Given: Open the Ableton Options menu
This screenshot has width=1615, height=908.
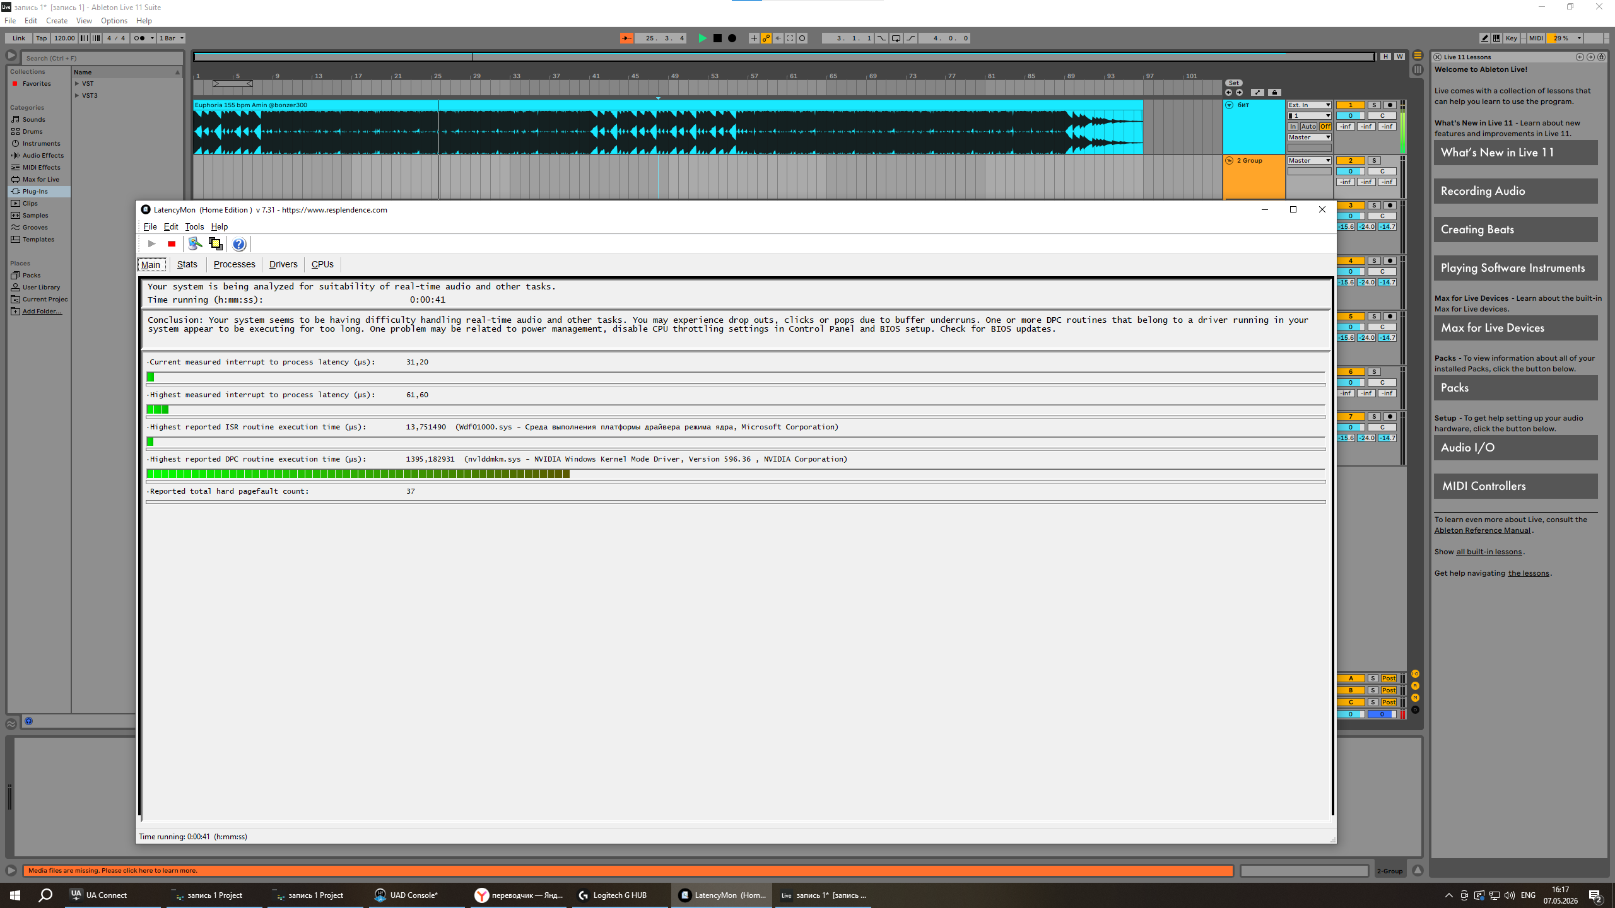Looking at the screenshot, I should (x=114, y=21).
